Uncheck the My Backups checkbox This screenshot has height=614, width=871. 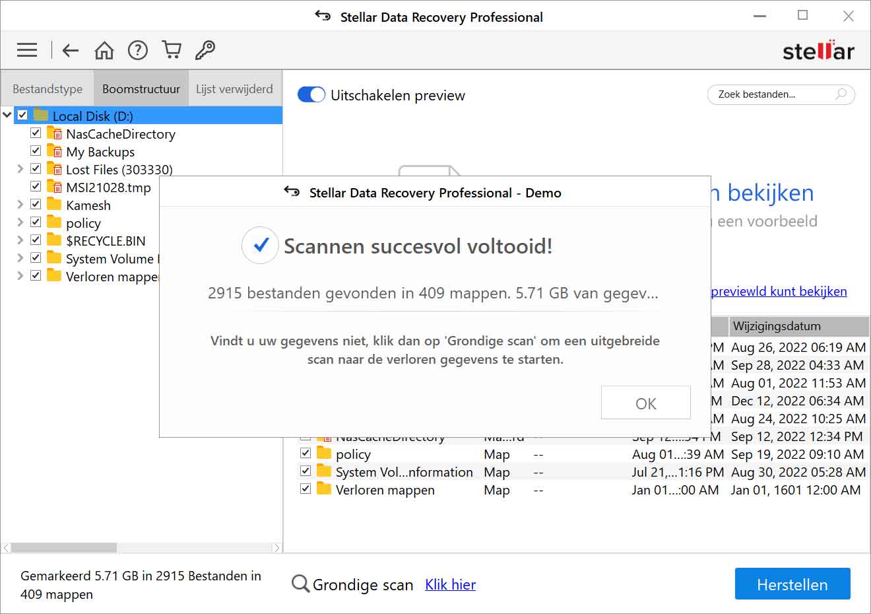(x=36, y=151)
